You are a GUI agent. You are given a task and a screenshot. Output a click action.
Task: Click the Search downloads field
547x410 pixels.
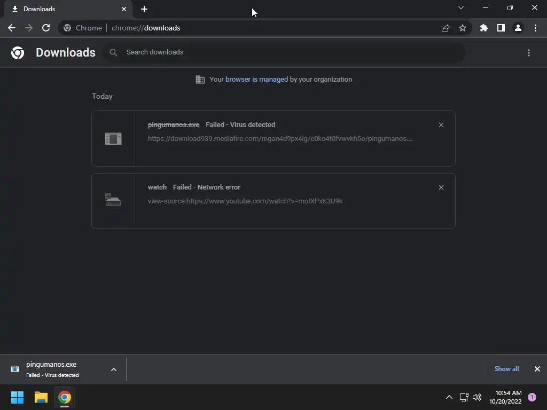point(284,52)
